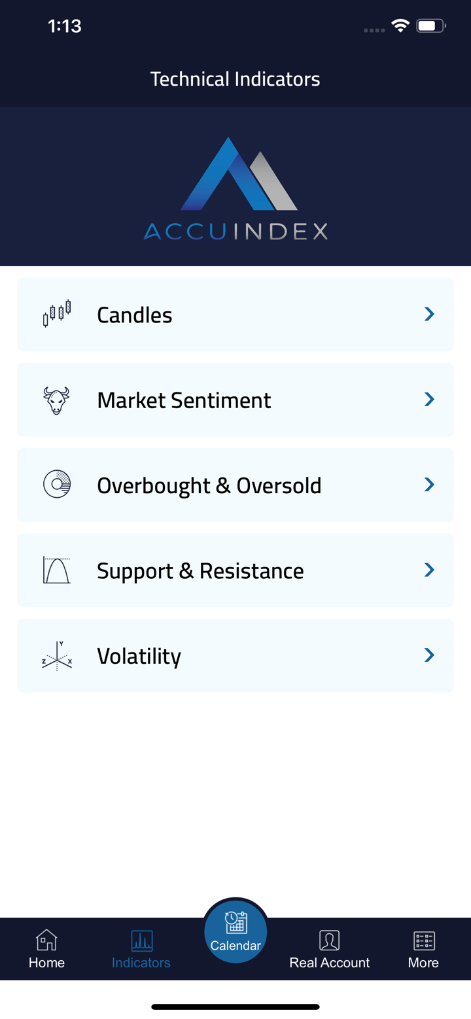Image resolution: width=471 pixels, height=1019 pixels.
Task: Open the Calendar tab
Action: (235, 930)
